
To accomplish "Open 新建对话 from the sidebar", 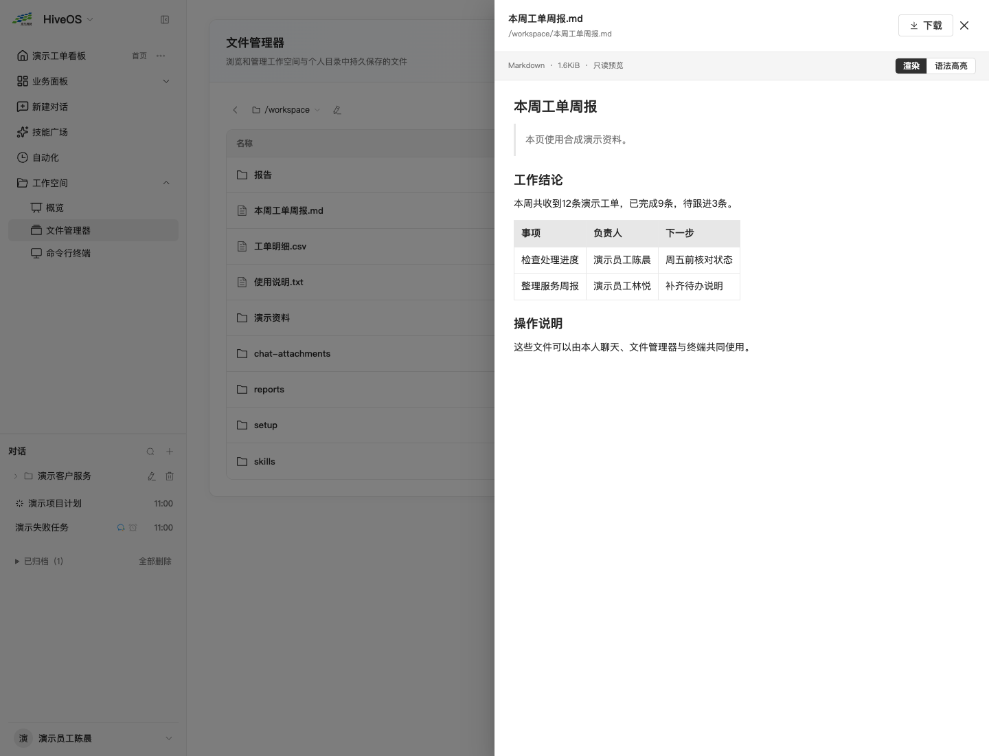I will coord(93,107).
